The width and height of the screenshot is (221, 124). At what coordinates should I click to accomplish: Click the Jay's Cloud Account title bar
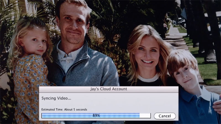[109, 89]
